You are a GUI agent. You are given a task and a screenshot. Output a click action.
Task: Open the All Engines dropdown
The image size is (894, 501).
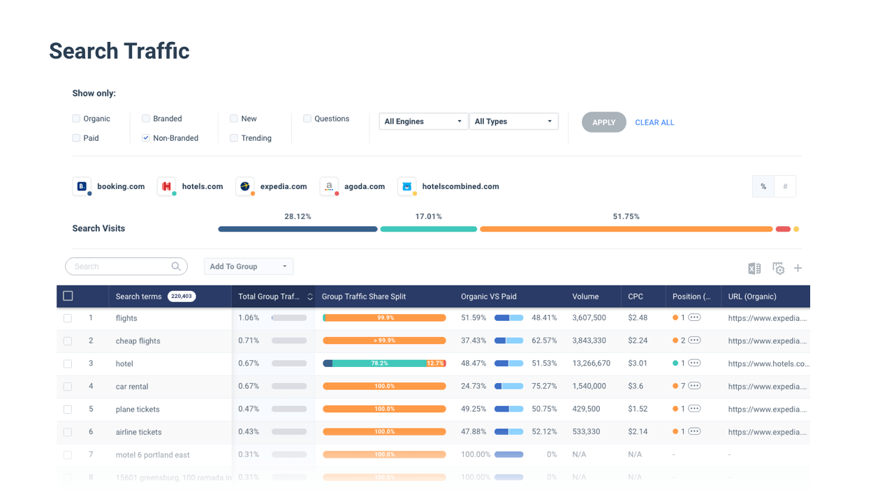(x=423, y=121)
